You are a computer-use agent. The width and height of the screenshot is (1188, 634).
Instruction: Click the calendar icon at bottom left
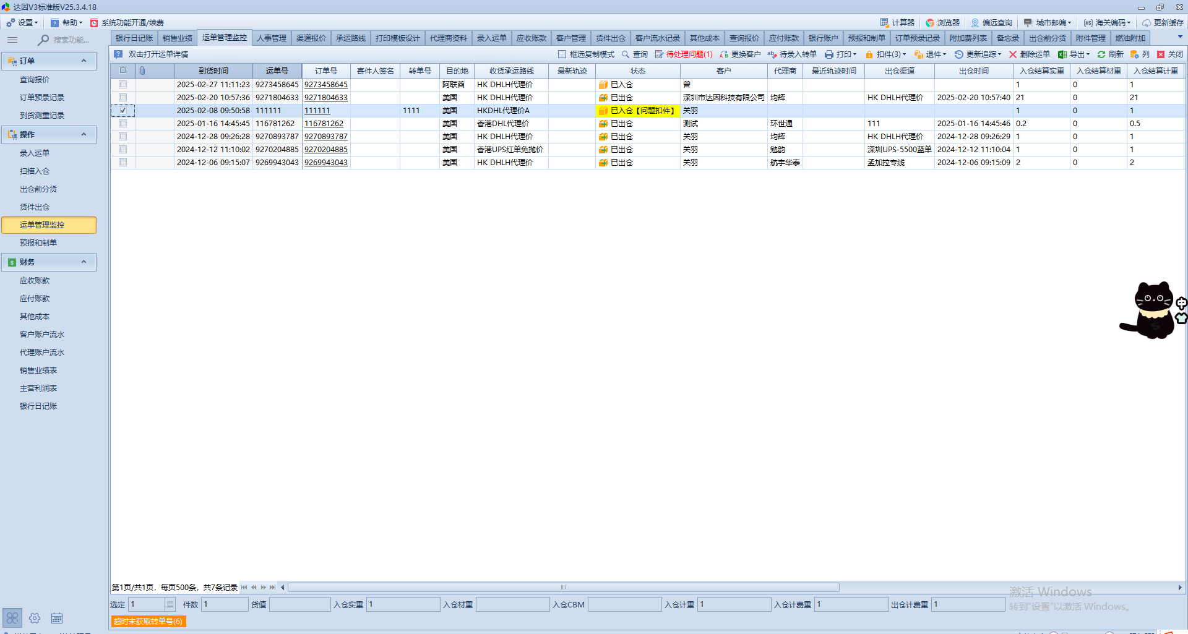click(x=57, y=618)
